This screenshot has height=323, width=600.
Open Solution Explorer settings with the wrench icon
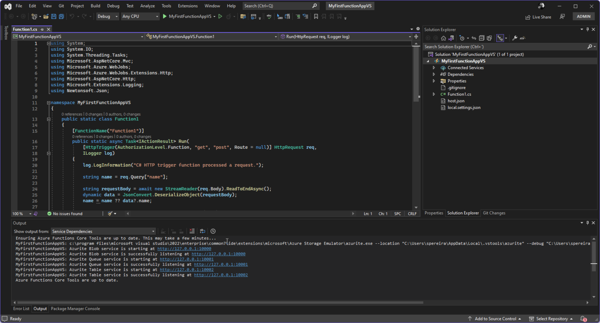click(514, 38)
